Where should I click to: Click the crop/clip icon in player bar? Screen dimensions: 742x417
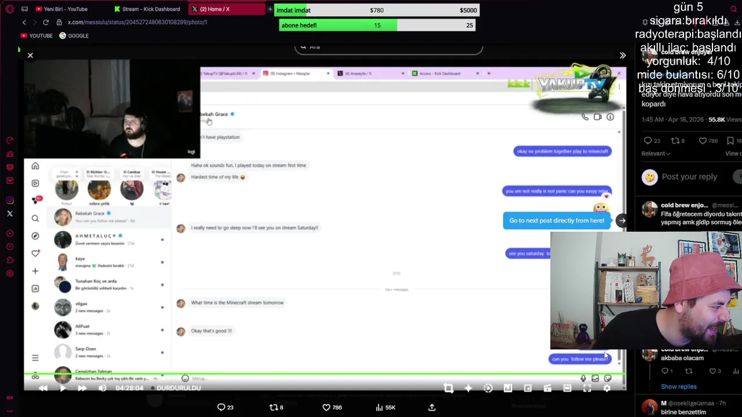click(x=449, y=389)
